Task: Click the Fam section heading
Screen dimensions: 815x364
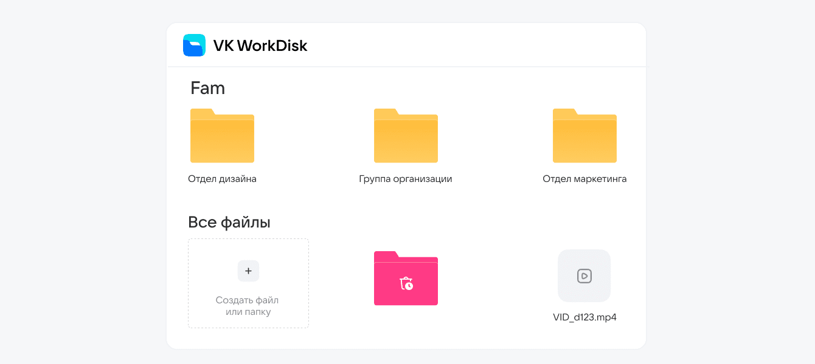Action: [207, 89]
